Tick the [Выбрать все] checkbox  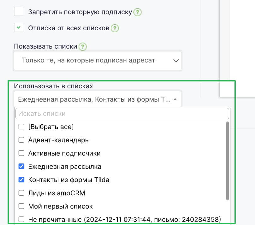pyautogui.click(x=21, y=127)
